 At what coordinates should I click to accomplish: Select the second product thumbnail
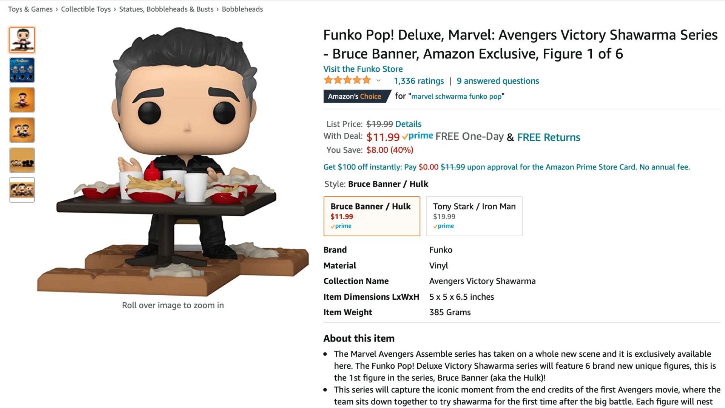pos(22,70)
